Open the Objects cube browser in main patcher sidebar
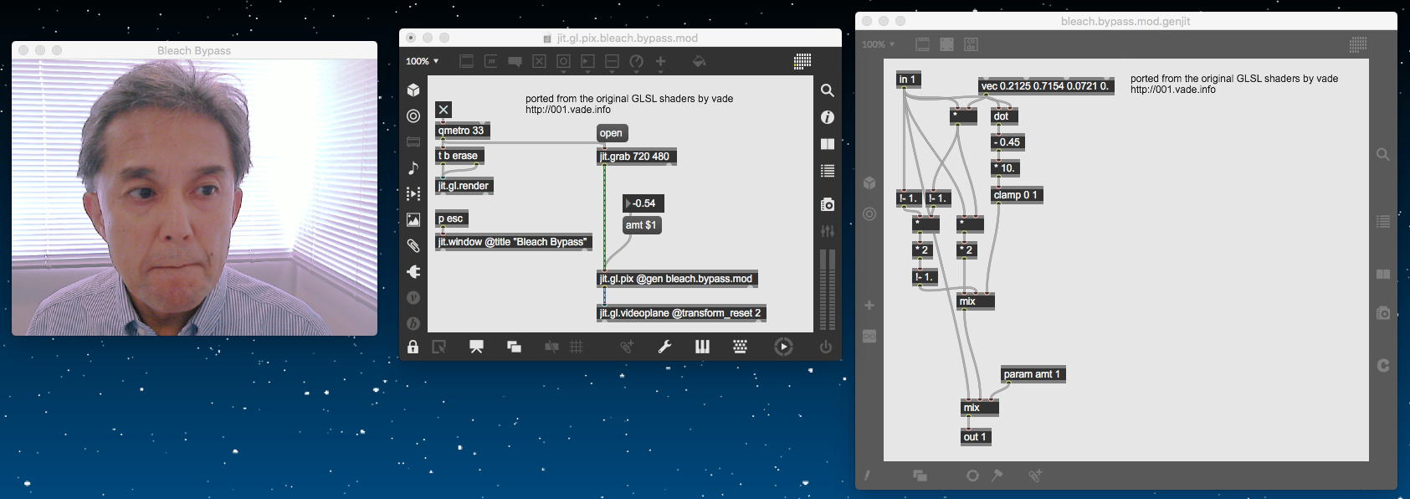1410x499 pixels. click(413, 90)
